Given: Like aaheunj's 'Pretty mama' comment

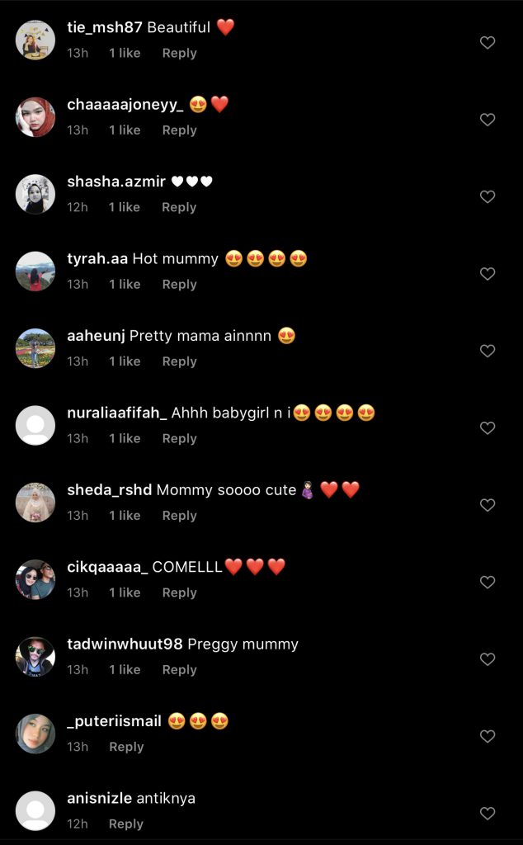Looking at the screenshot, I should pos(488,351).
